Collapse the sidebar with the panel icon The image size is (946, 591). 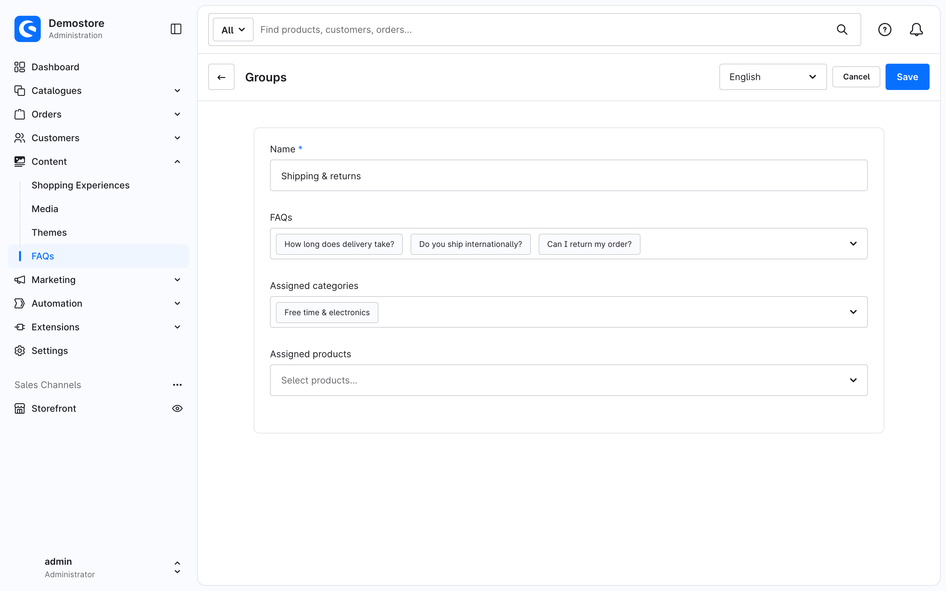pos(176,29)
